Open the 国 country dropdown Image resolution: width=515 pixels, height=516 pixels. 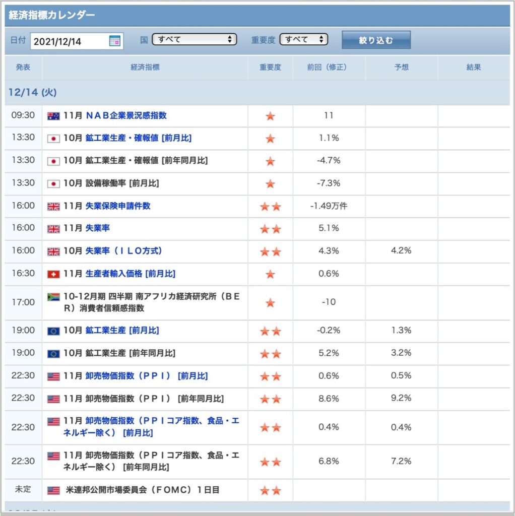[194, 39]
